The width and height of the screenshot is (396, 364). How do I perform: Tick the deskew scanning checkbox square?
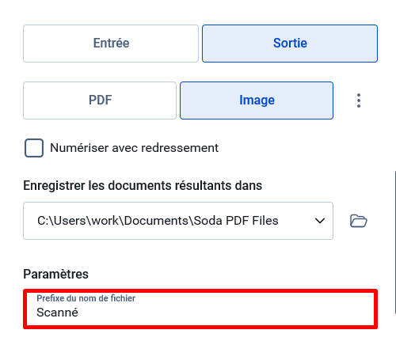coord(34,148)
